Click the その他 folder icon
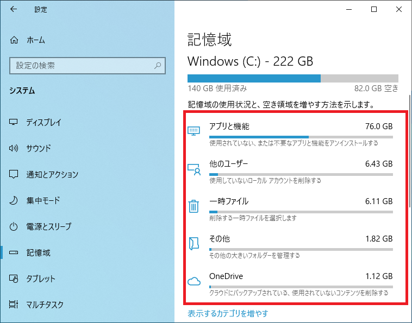 (194, 243)
